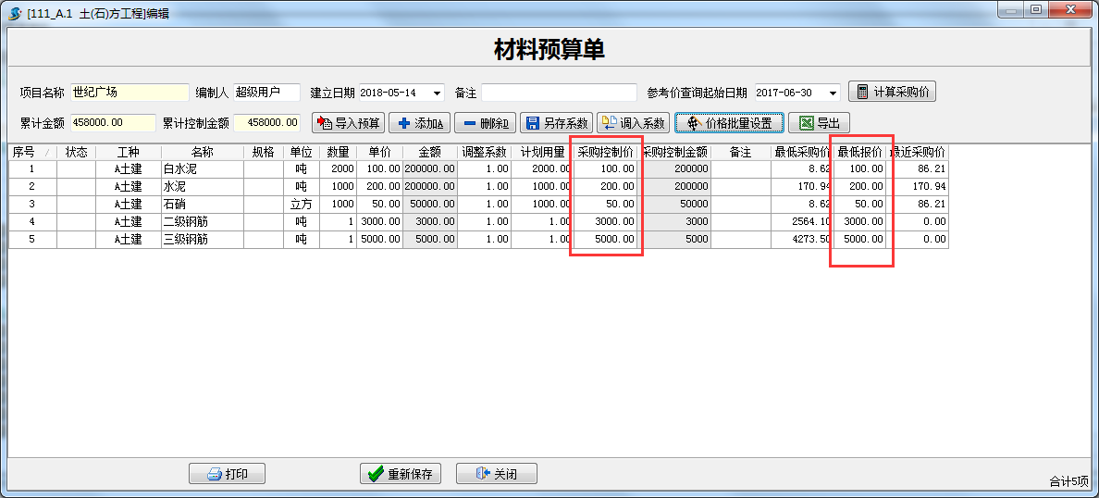The image size is (1099, 498).
Task: Open 价格批量设置 batch price settings
Action: point(729,123)
